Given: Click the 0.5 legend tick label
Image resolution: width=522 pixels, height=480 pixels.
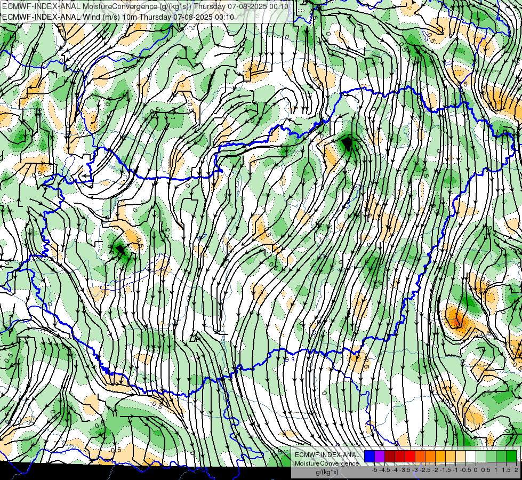Looking at the screenshot, I should pyautogui.click(x=486, y=470).
